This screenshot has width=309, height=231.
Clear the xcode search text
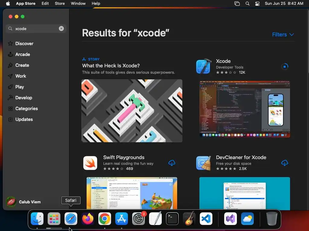pos(61,29)
